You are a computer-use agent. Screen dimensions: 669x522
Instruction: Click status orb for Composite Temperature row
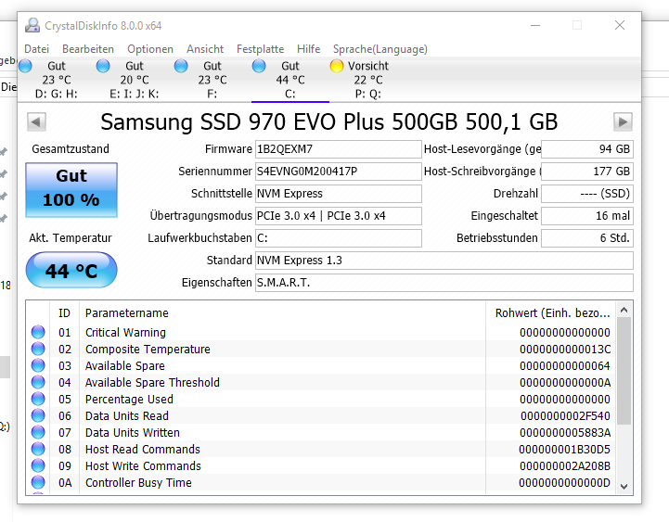tap(38, 349)
